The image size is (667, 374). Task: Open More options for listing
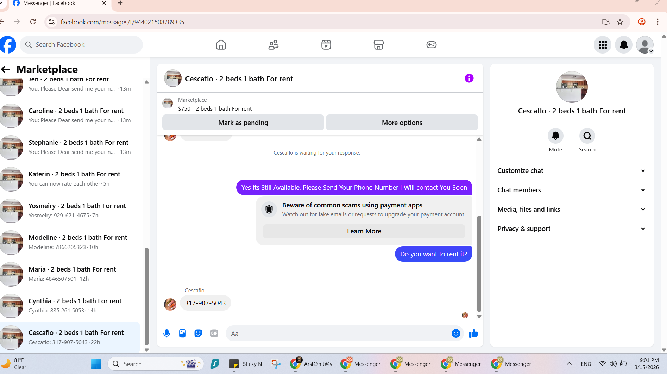click(402, 123)
